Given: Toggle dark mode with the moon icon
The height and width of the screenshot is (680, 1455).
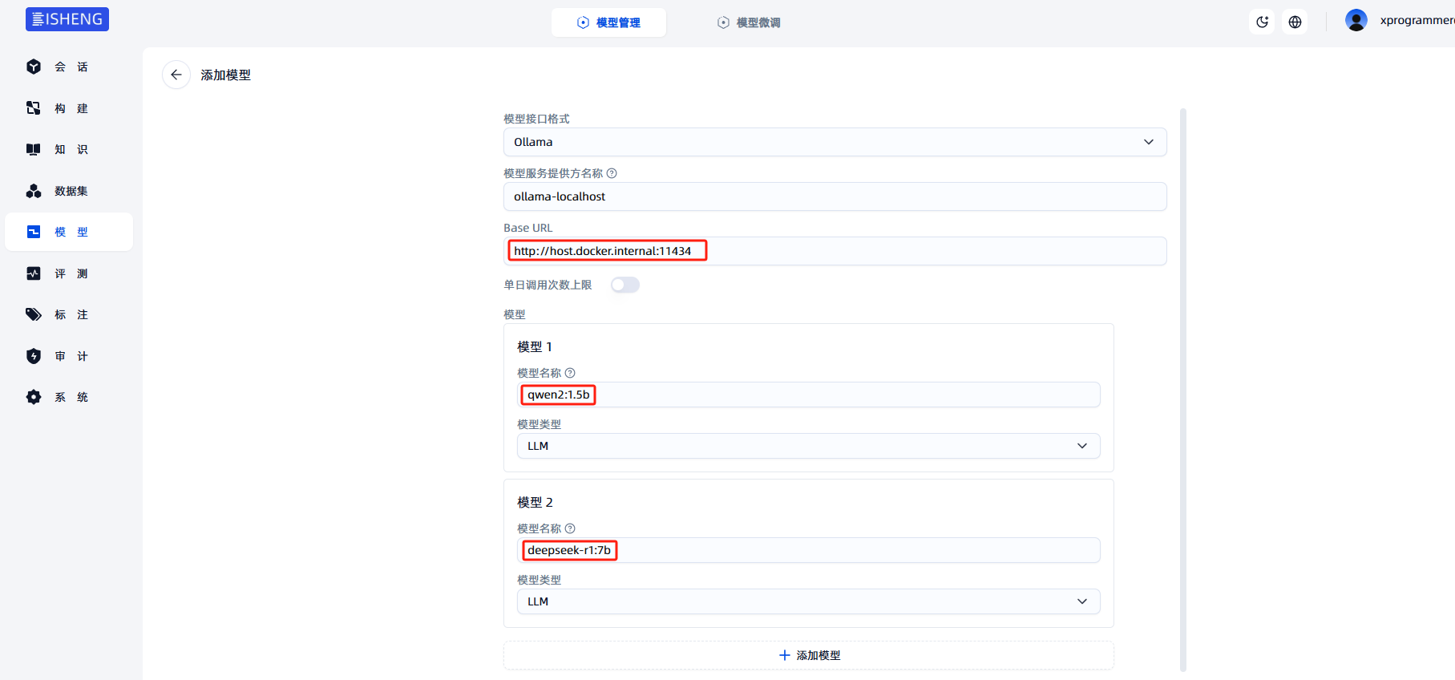Looking at the screenshot, I should tap(1262, 22).
